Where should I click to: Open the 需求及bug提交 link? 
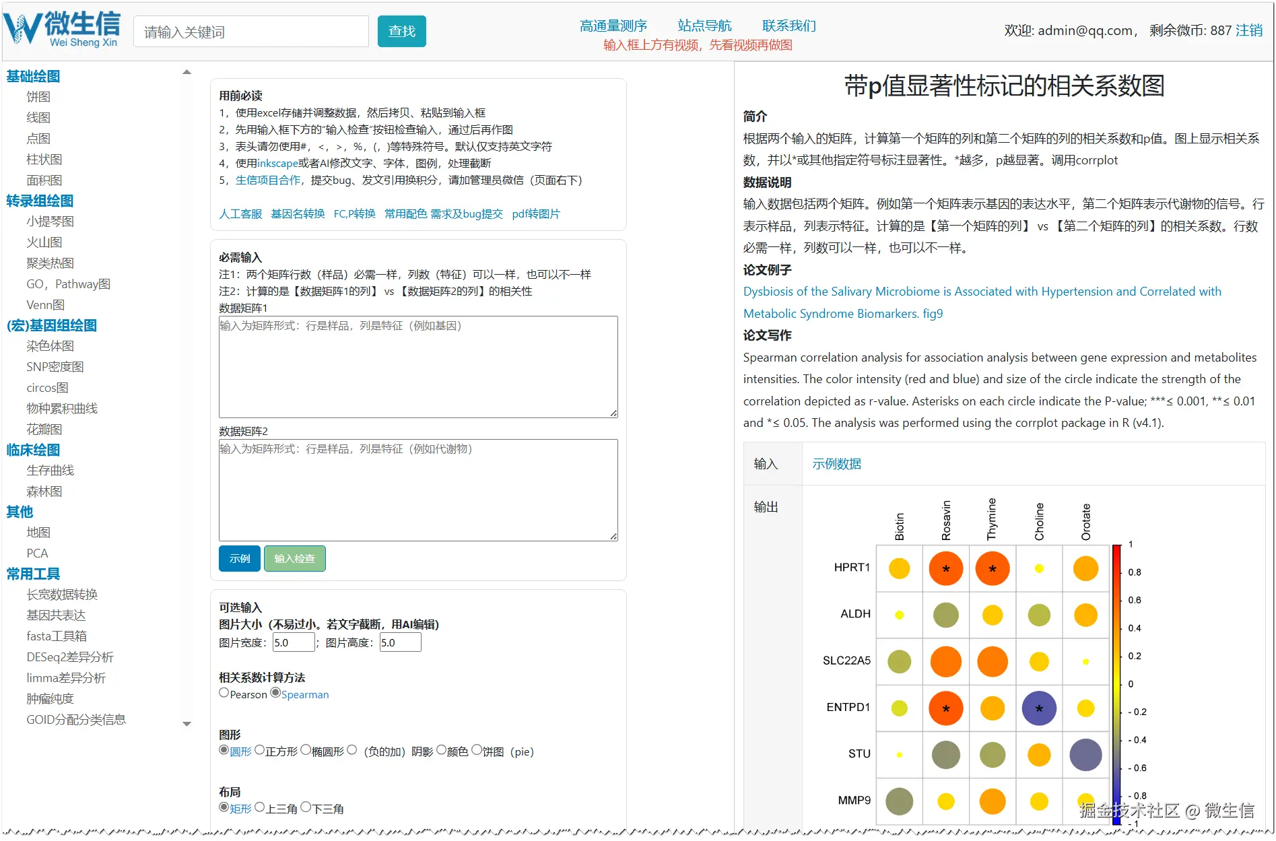point(467,214)
